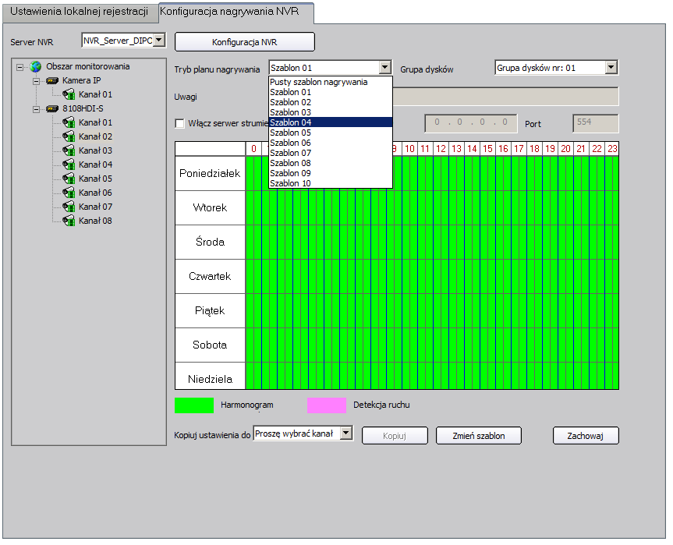The width and height of the screenshot is (673, 545).
Task: Select Kanał 06 in the tree
Action: pos(95,193)
